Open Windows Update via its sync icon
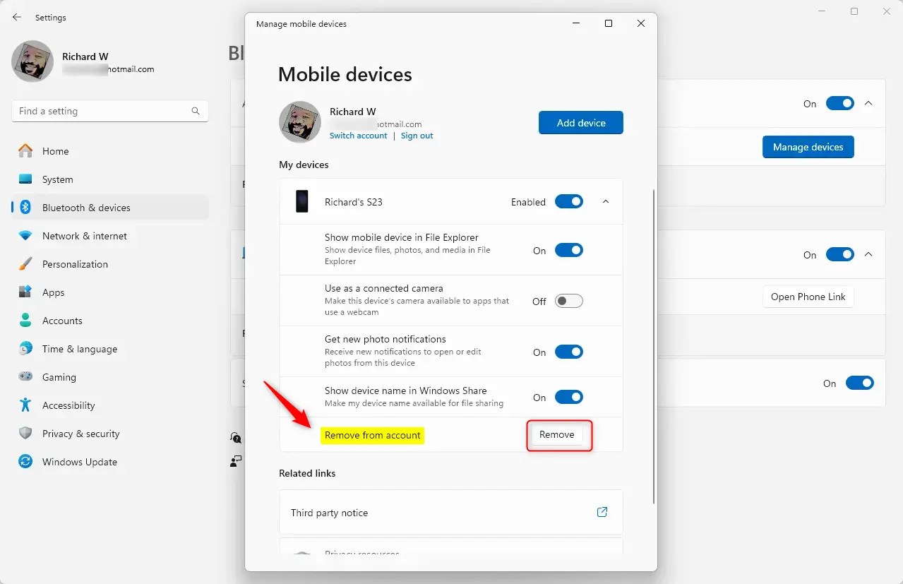This screenshot has height=584, width=903. coord(25,462)
